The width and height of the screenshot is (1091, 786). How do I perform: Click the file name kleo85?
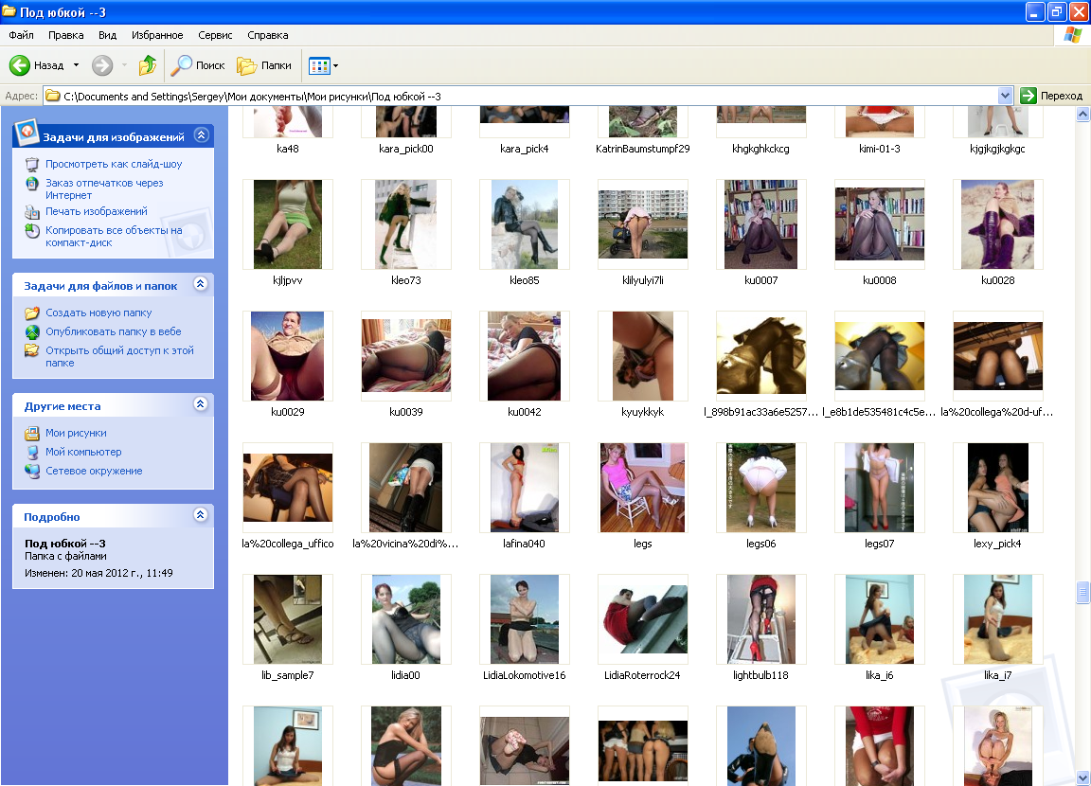525,280
